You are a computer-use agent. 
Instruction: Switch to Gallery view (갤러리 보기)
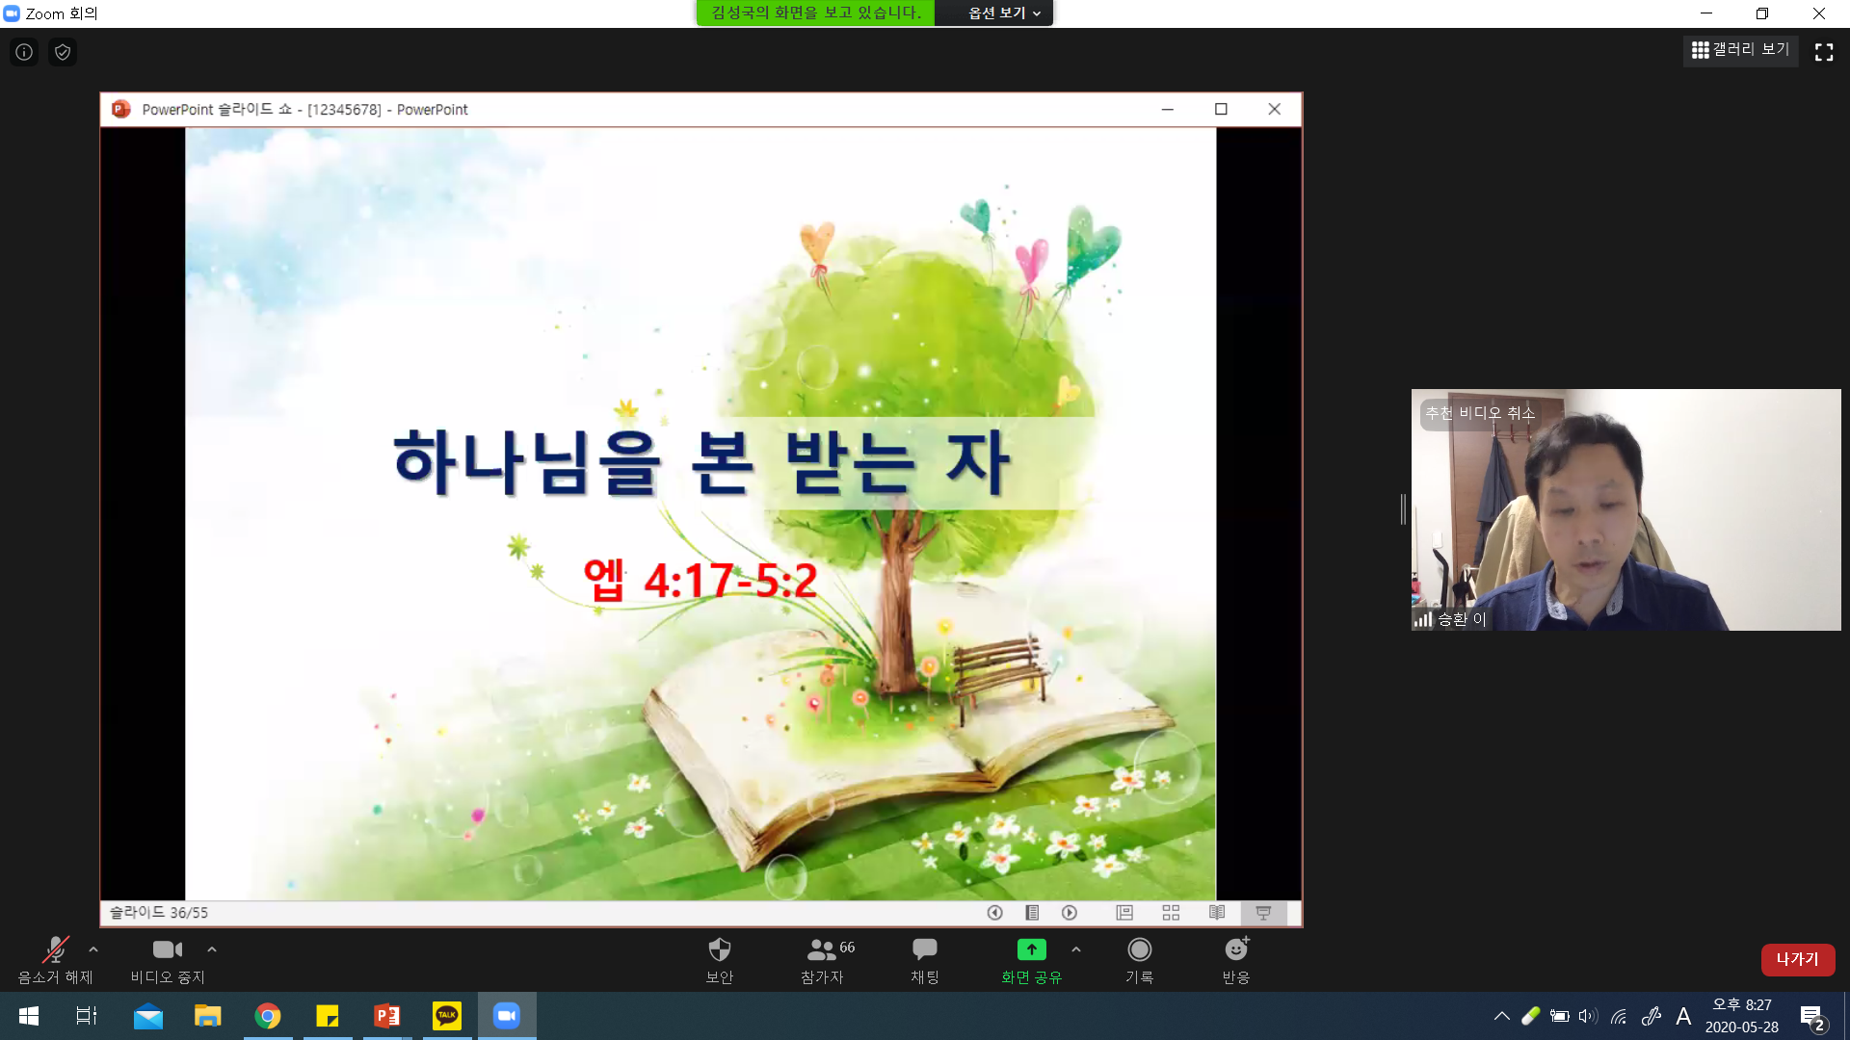click(x=1740, y=50)
